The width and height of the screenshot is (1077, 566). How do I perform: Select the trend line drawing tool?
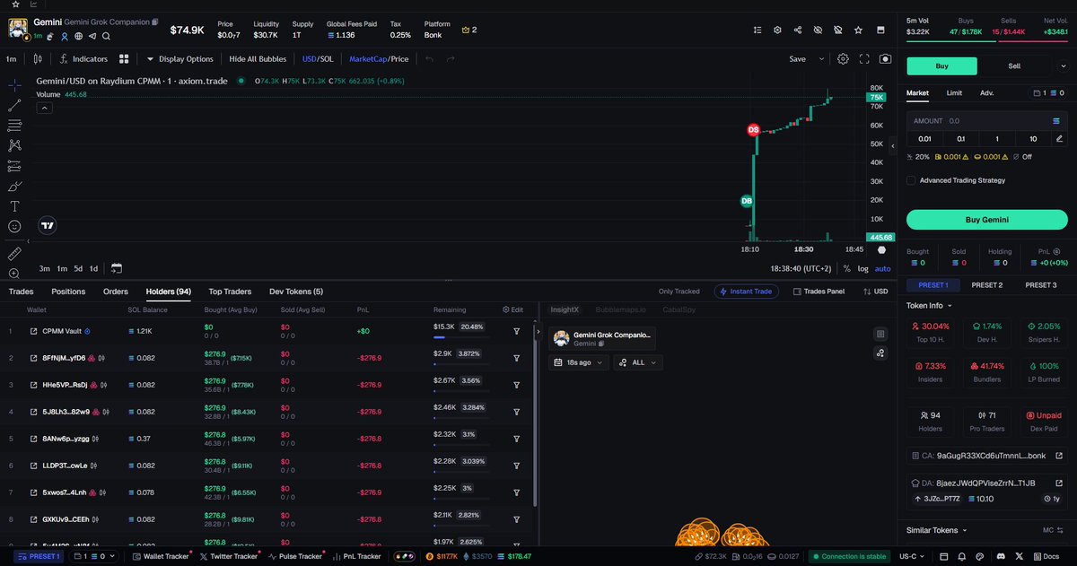pos(14,105)
